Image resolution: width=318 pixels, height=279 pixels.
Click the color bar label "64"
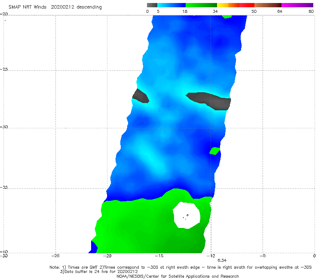(280, 11)
